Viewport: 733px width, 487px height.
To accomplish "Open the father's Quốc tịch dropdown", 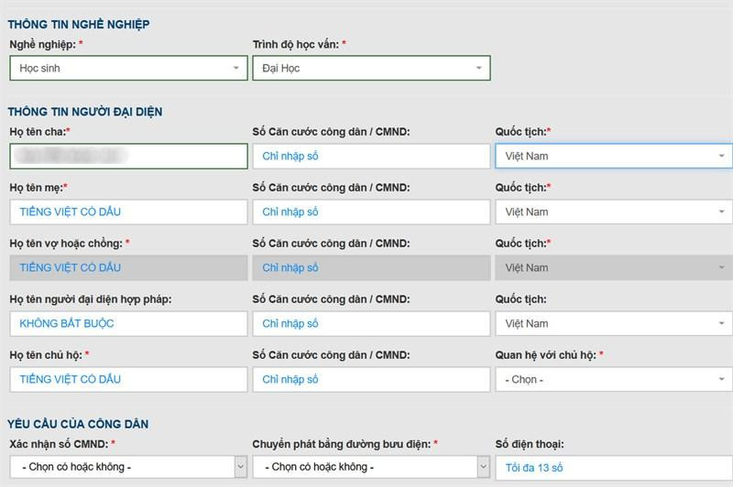I will tap(613, 156).
